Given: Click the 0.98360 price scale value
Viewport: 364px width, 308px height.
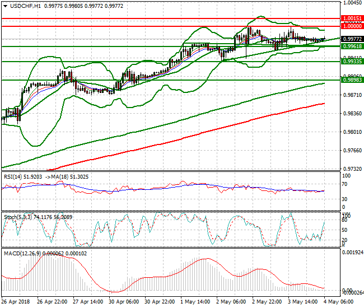Looking at the screenshot, I should point(352,113).
